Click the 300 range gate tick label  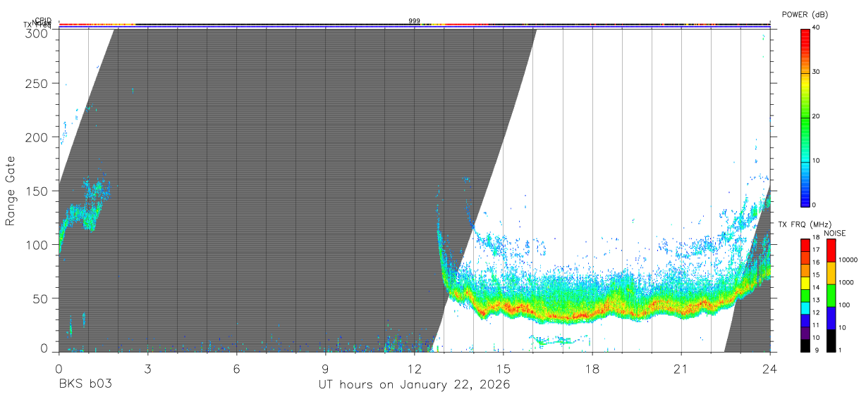pyautogui.click(x=38, y=33)
